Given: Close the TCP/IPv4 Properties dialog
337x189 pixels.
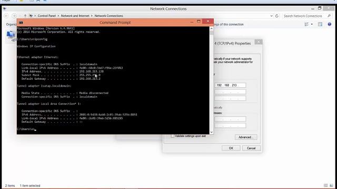Looking at the screenshot, I should [259, 42].
